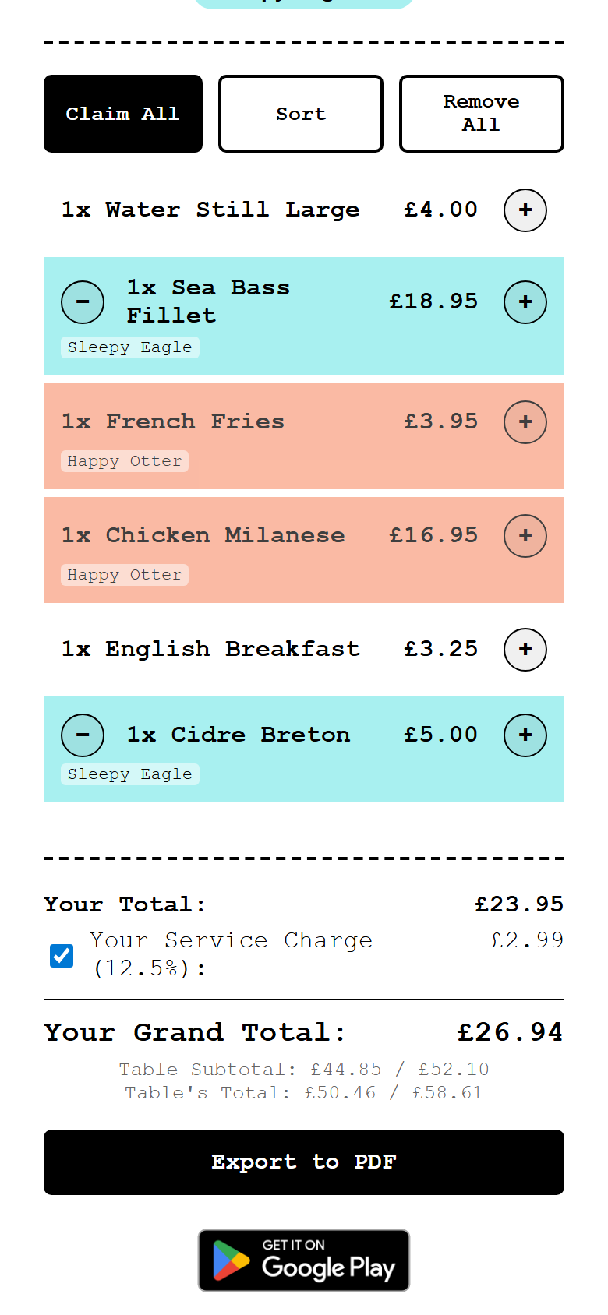608x1315 pixels.
Task: Unclaim Cidre Breton with minus icon
Action: pyautogui.click(x=83, y=735)
